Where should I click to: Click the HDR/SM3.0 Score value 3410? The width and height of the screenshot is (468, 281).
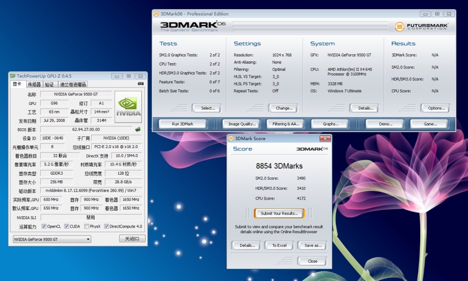point(301,188)
